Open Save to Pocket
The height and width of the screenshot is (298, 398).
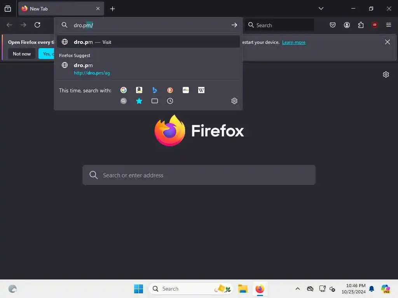click(333, 25)
